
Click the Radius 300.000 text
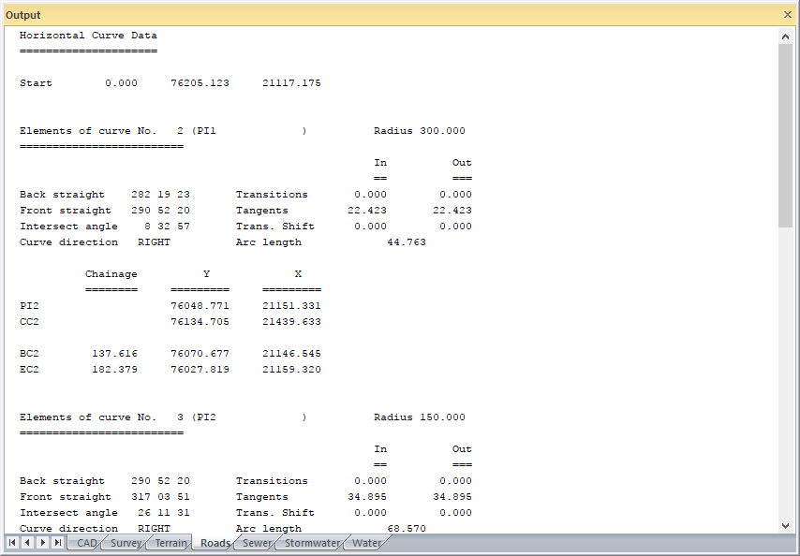[419, 131]
